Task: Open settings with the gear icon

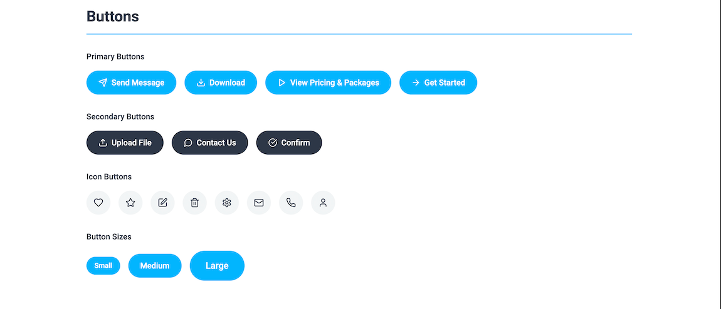Action: (x=227, y=203)
